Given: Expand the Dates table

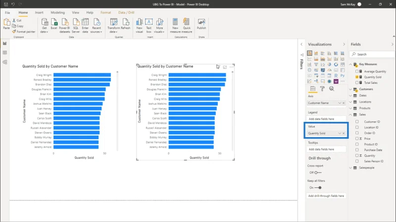Looking at the screenshot, I should [350, 95].
